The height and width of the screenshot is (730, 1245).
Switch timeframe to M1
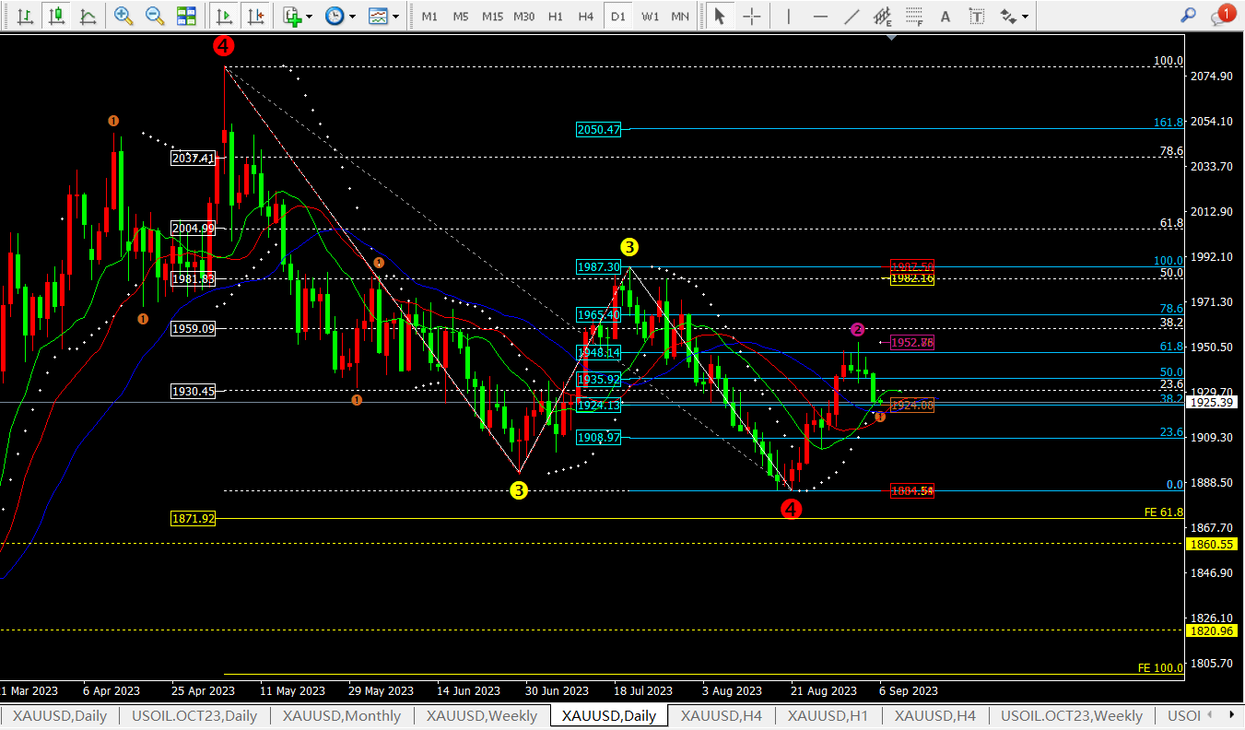(x=429, y=16)
